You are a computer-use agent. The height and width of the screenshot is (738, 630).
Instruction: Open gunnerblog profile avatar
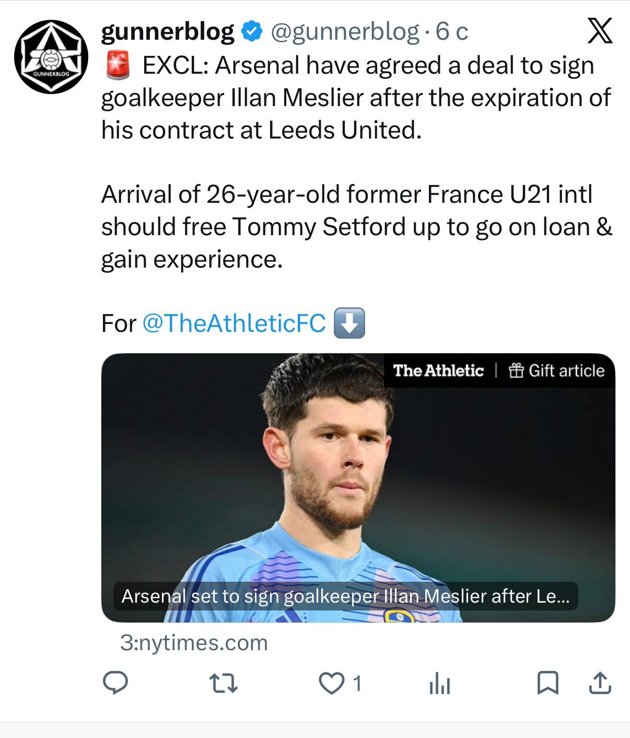[x=51, y=57]
